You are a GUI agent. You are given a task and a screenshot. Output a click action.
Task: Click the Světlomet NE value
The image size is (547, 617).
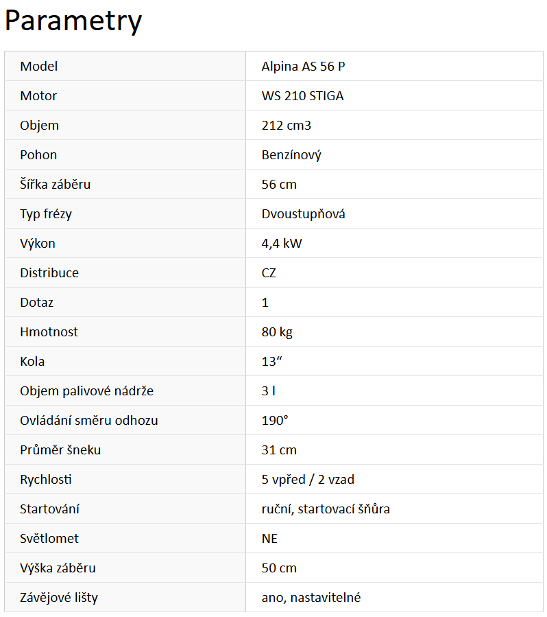[x=269, y=539]
